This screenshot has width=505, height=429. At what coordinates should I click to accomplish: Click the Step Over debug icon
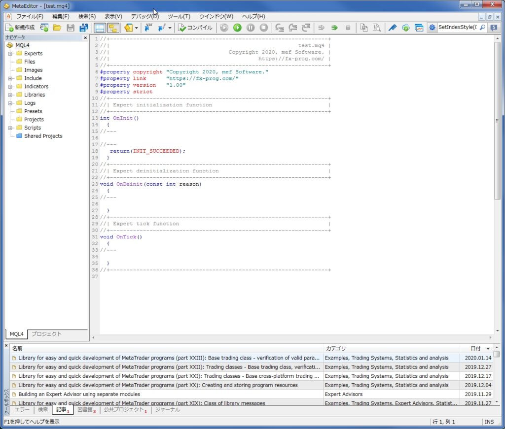point(292,28)
